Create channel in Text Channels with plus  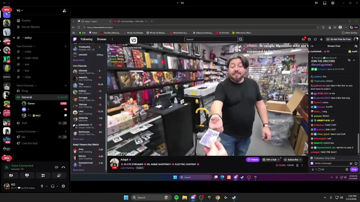click(66, 46)
